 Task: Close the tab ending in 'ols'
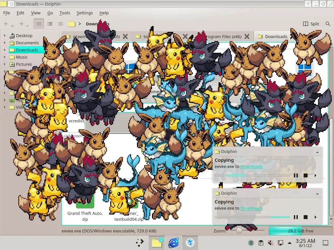[x=125, y=36]
